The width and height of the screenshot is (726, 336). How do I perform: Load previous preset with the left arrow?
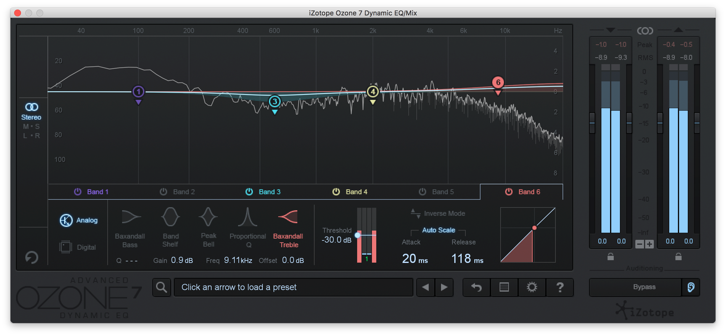click(425, 287)
